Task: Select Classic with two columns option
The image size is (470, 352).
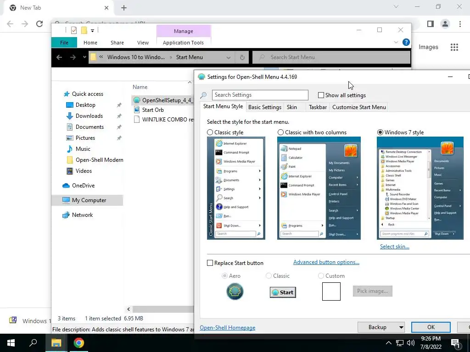Action: (280, 132)
